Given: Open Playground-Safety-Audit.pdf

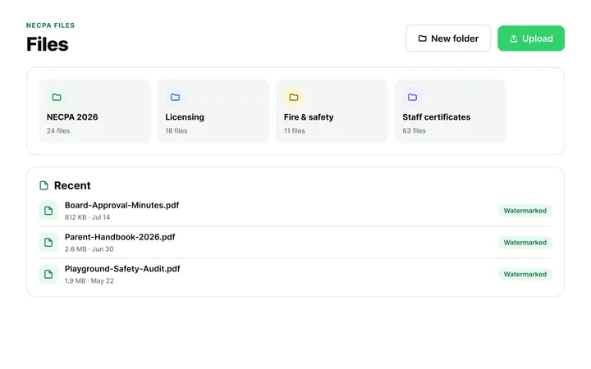Looking at the screenshot, I should (x=122, y=269).
